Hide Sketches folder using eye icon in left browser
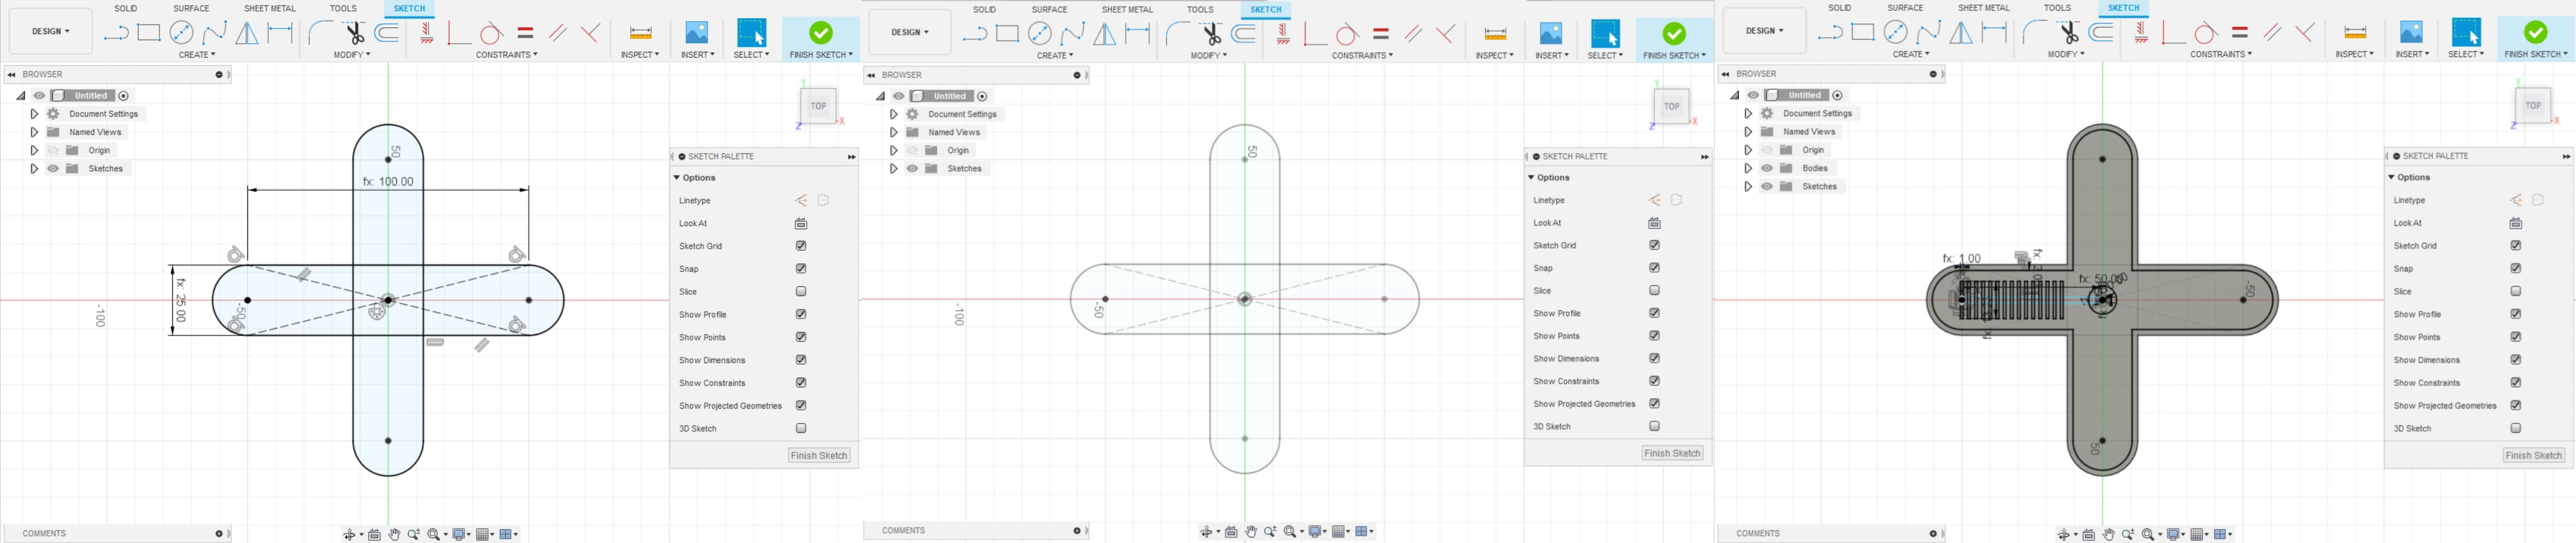This screenshot has width=2576, height=543. pyautogui.click(x=53, y=169)
